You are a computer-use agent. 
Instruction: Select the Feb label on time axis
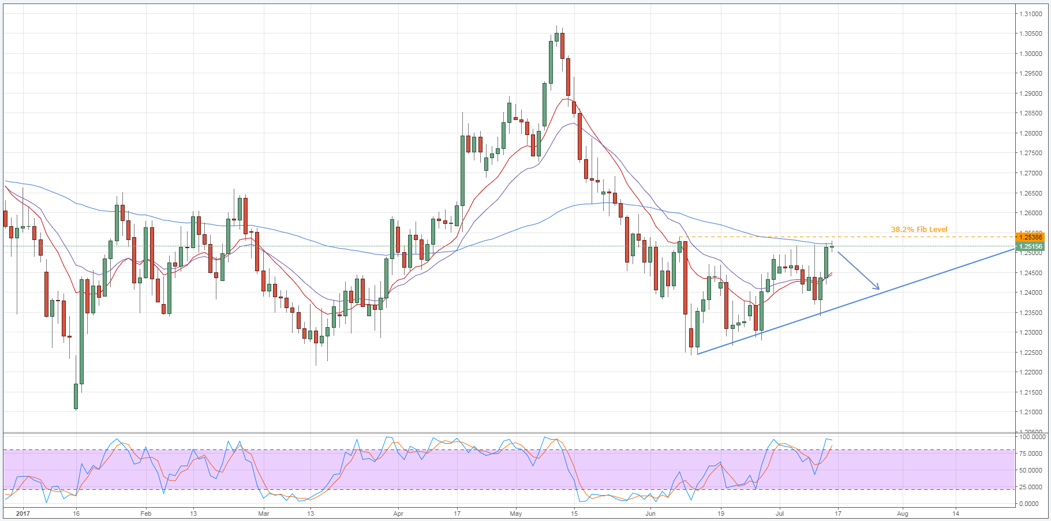146,513
